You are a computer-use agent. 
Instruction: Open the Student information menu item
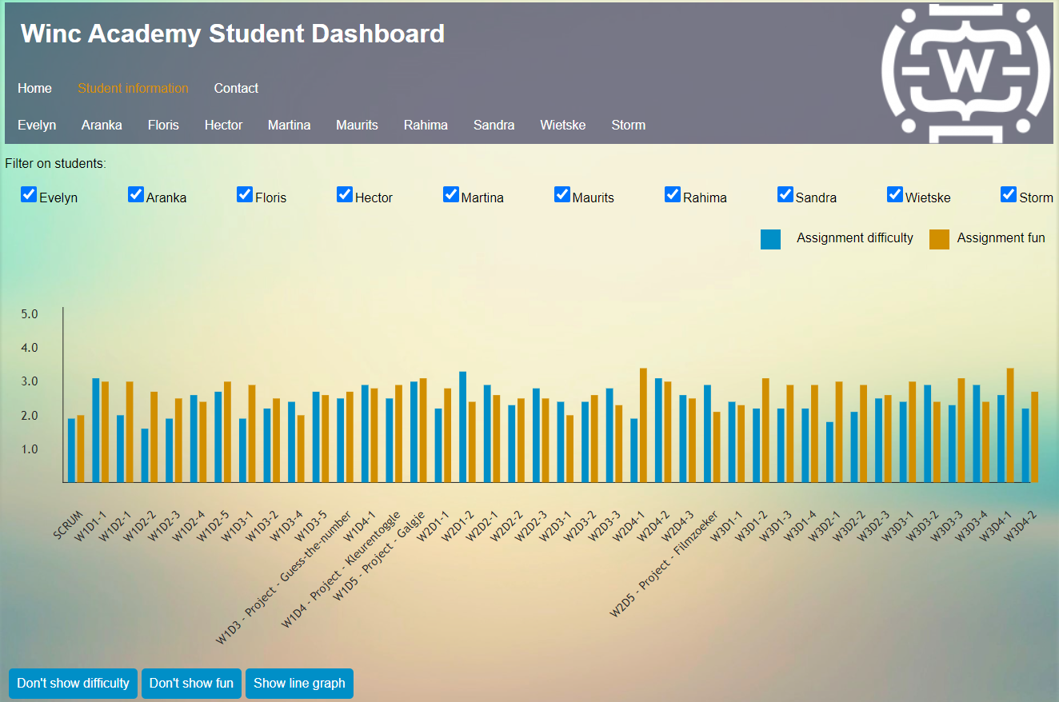coord(133,88)
